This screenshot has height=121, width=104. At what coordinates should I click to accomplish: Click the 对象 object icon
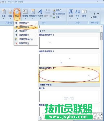tap(54, 17)
